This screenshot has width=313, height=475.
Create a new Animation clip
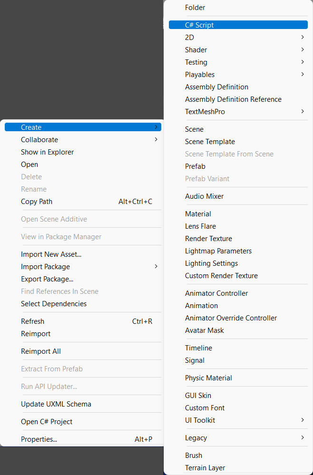pyautogui.click(x=238, y=305)
